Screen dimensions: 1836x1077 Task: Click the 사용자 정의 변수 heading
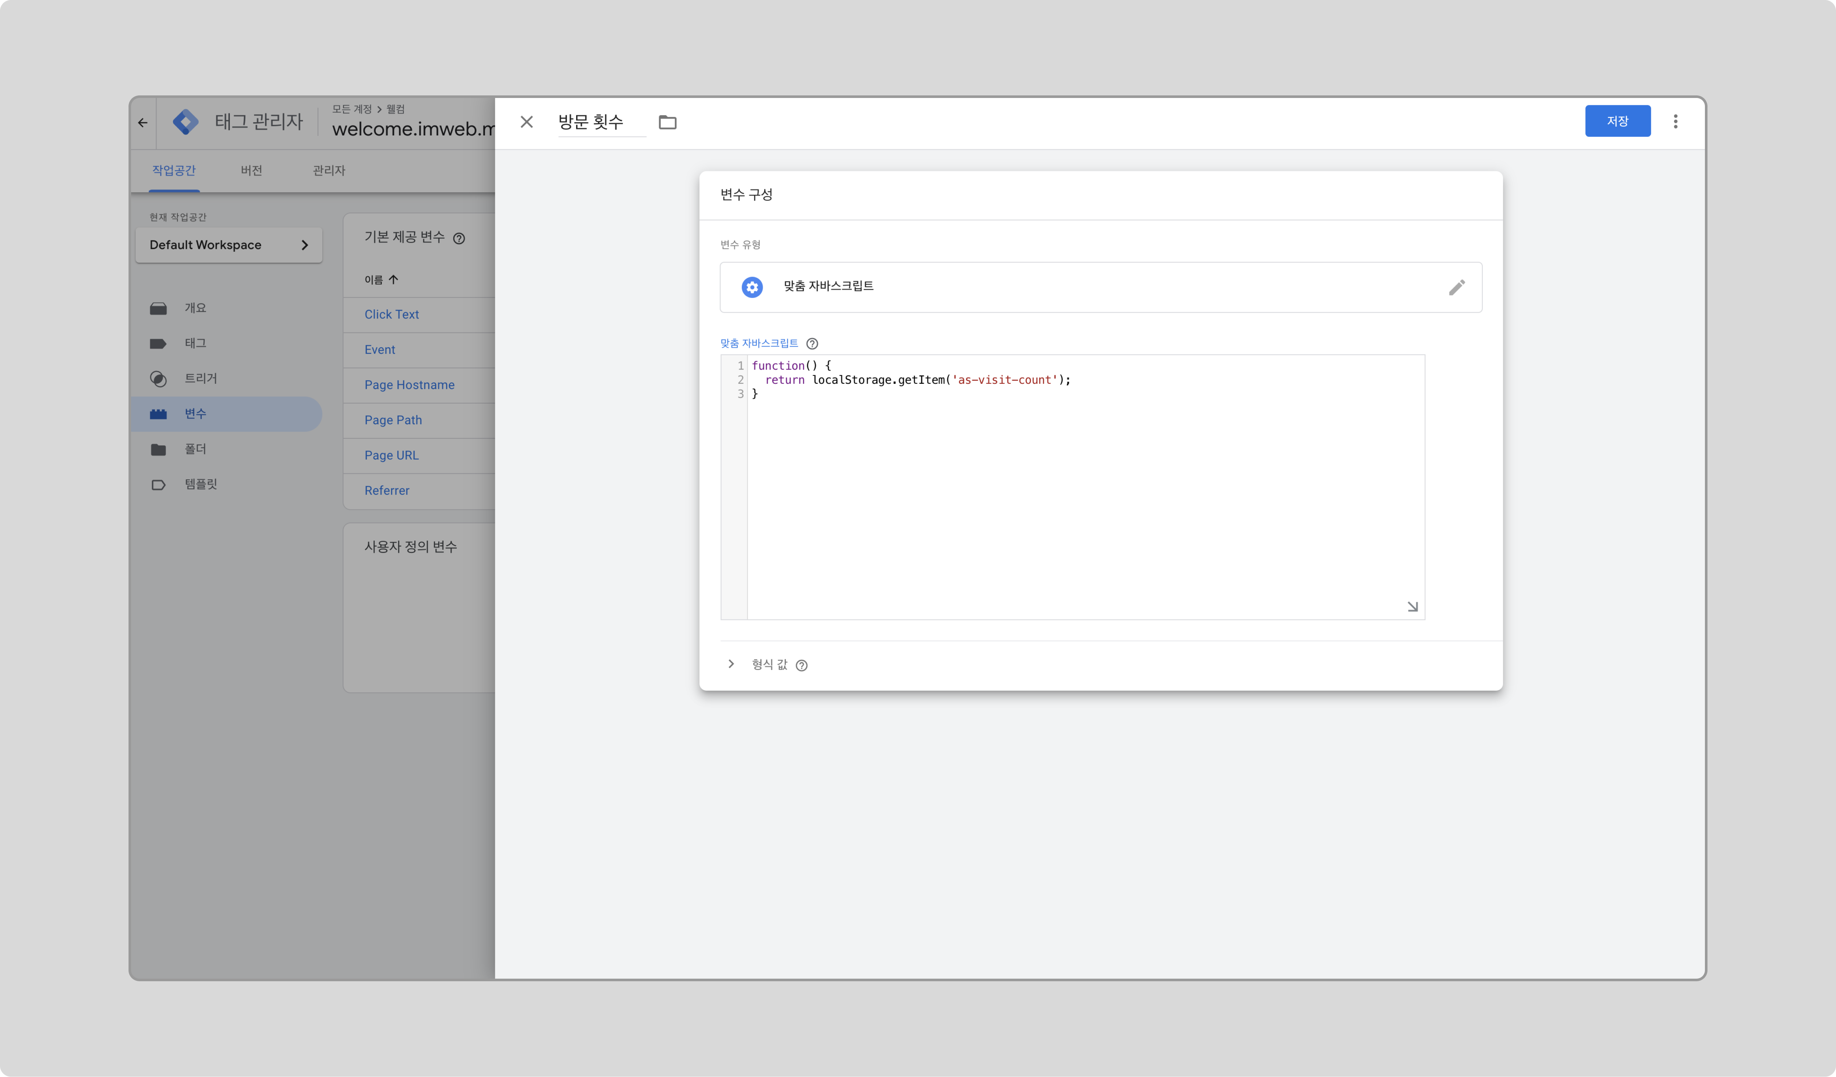tap(410, 547)
